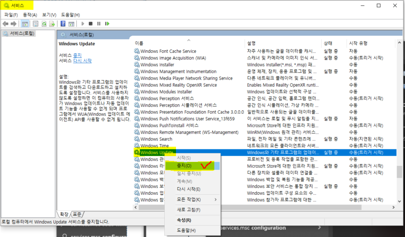Click the gear icon beside Windows Time
This screenshot has width=405, height=237.
pos(137,145)
